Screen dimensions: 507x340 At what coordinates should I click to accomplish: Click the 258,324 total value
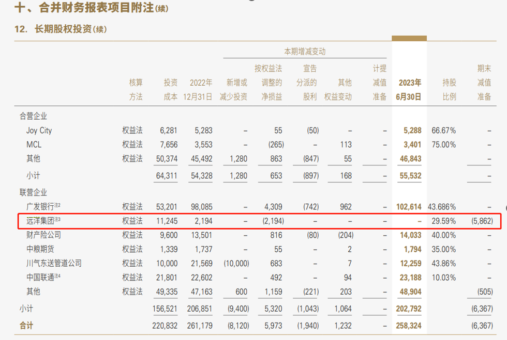point(409,326)
